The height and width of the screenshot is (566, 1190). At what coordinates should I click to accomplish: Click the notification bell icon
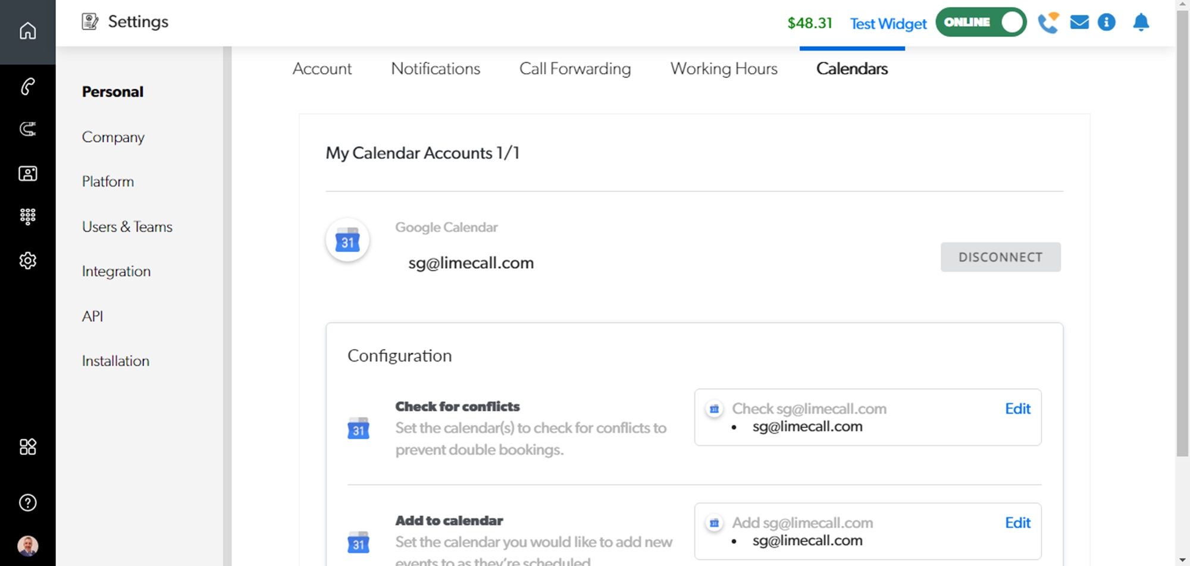coord(1141,23)
